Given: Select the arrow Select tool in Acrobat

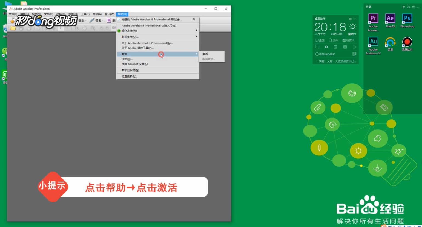Looking at the screenshot, I should coord(76,28).
